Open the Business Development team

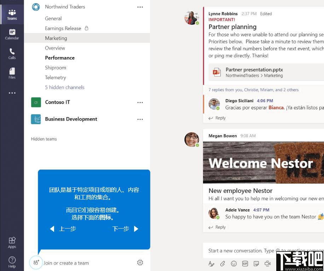click(x=71, y=119)
